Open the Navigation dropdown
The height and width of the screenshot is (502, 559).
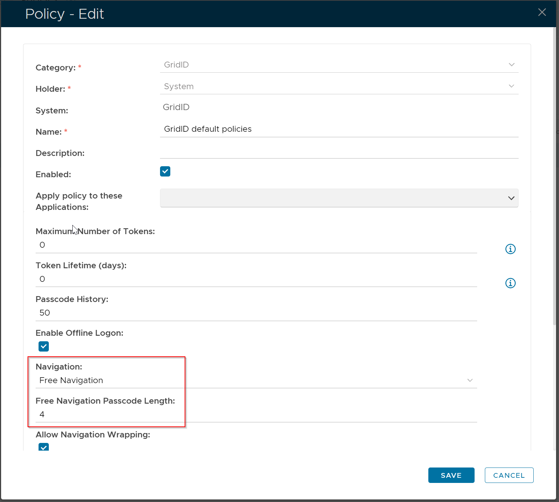(x=256, y=381)
